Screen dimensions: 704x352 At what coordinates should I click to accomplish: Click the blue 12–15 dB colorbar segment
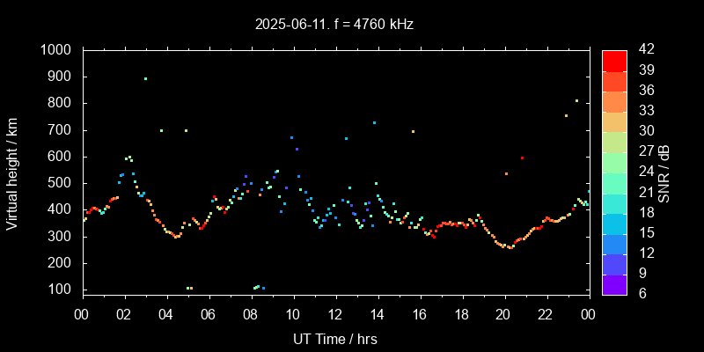pyautogui.click(x=613, y=243)
